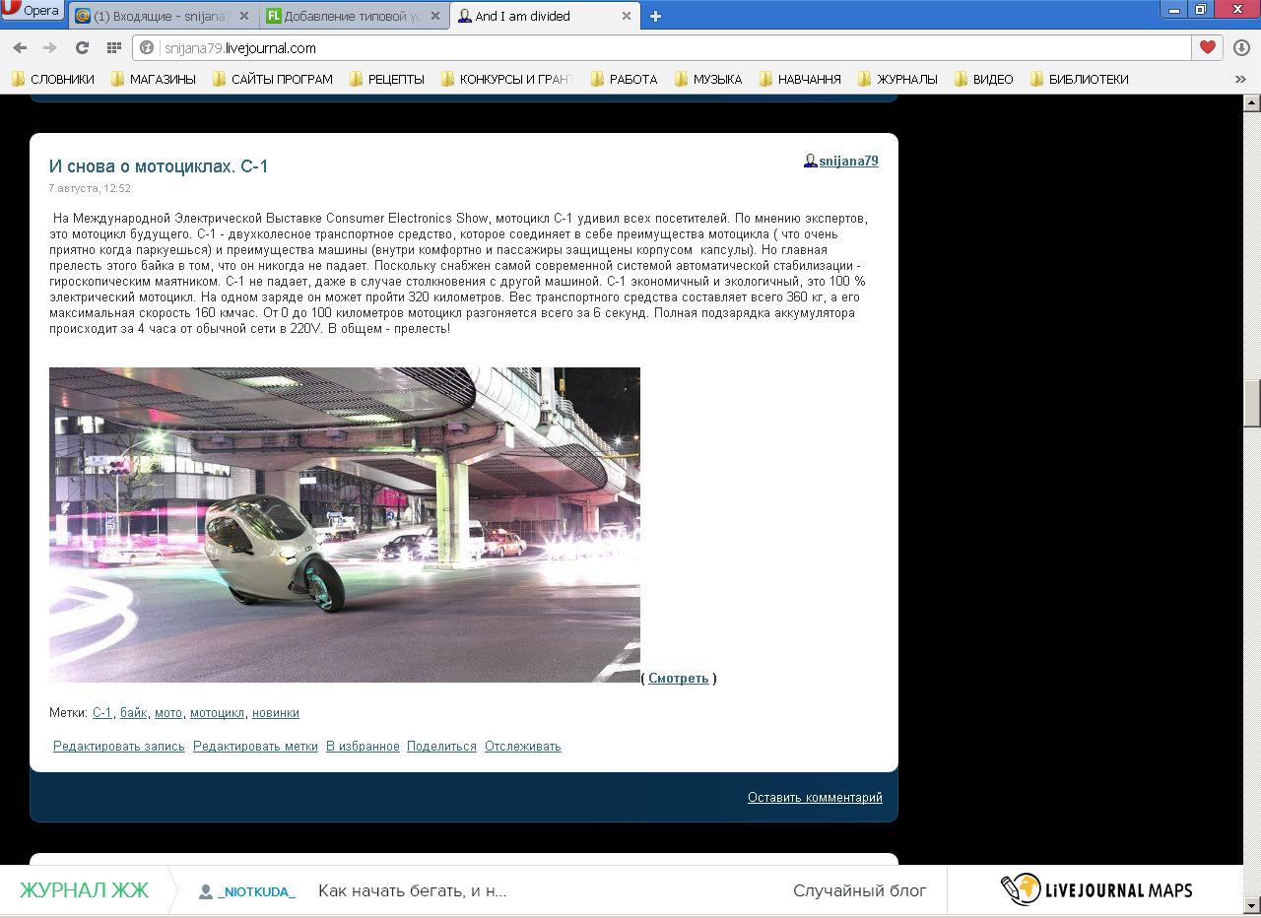Open the МУЗЫКА bookmarks folder
1261x918 pixels.
point(708,79)
